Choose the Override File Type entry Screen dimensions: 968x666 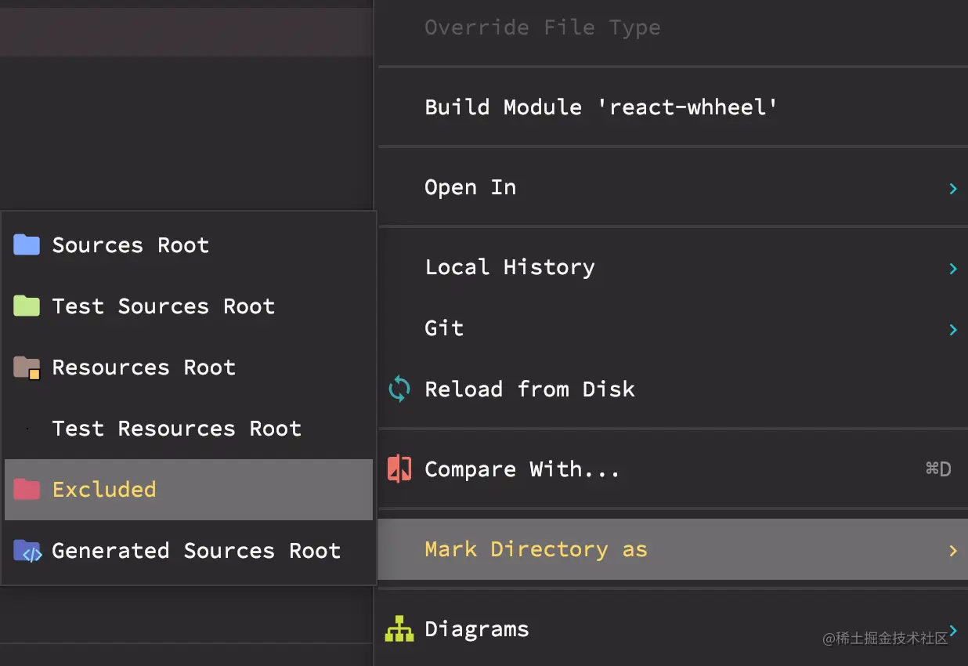coord(542,27)
